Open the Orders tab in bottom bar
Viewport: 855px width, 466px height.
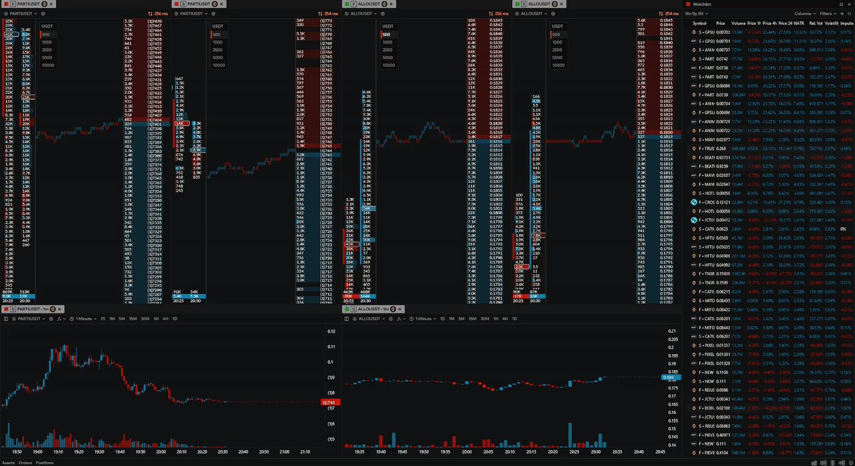tap(25, 462)
